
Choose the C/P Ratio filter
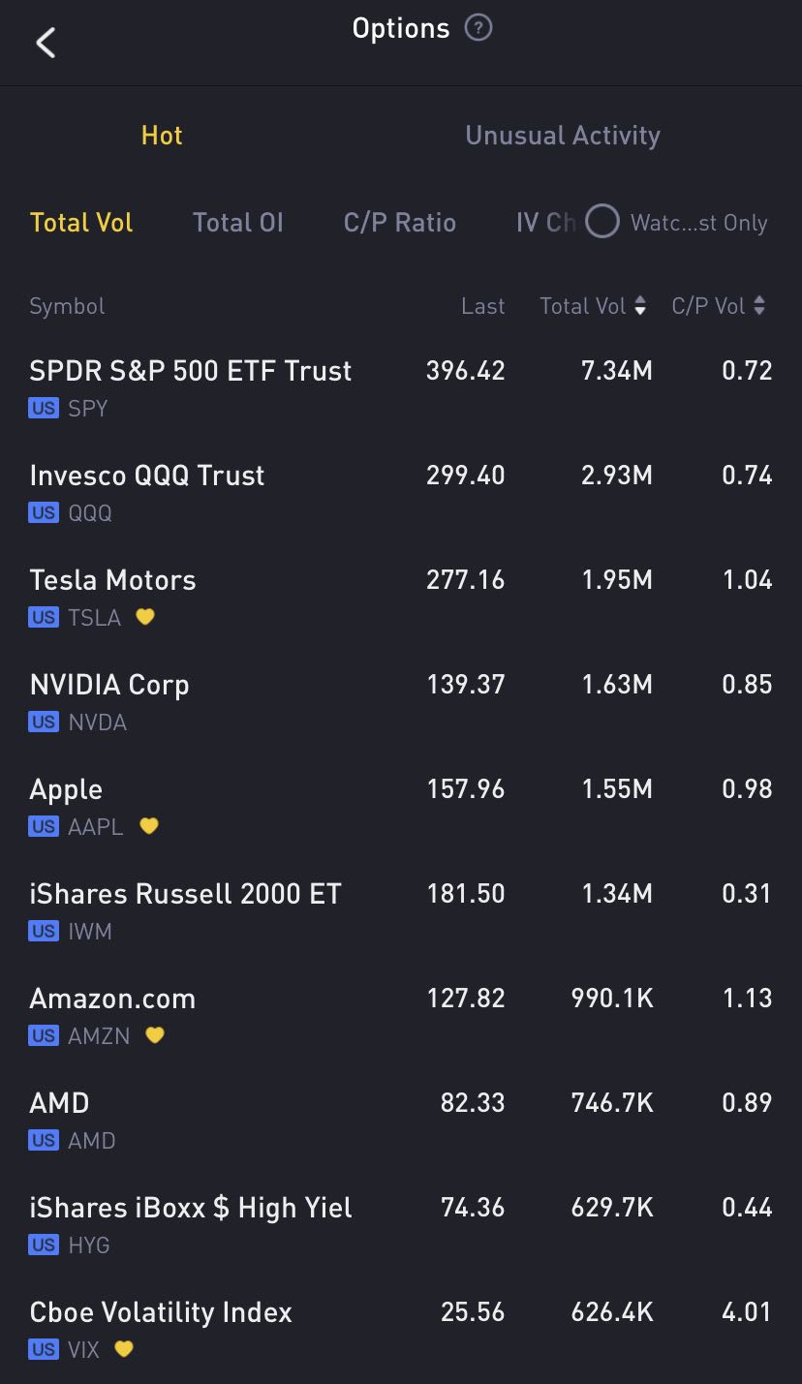(x=399, y=223)
